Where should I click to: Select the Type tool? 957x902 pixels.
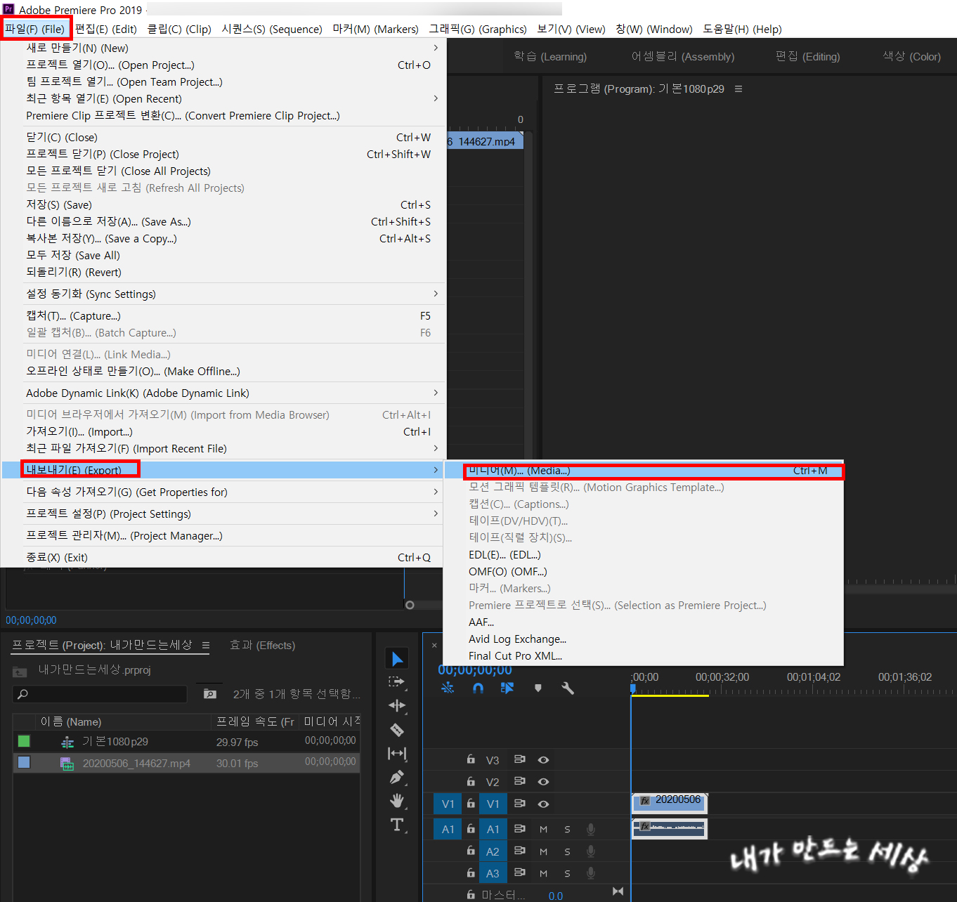pos(397,825)
